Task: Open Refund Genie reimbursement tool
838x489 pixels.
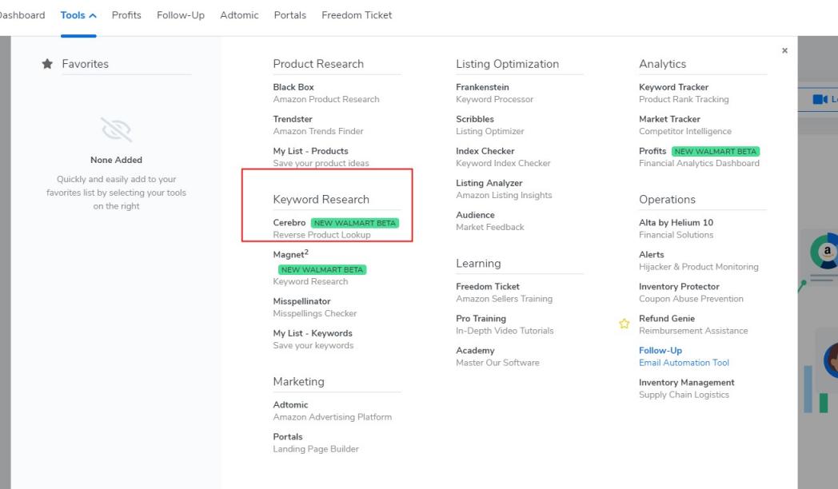Action: tap(666, 319)
